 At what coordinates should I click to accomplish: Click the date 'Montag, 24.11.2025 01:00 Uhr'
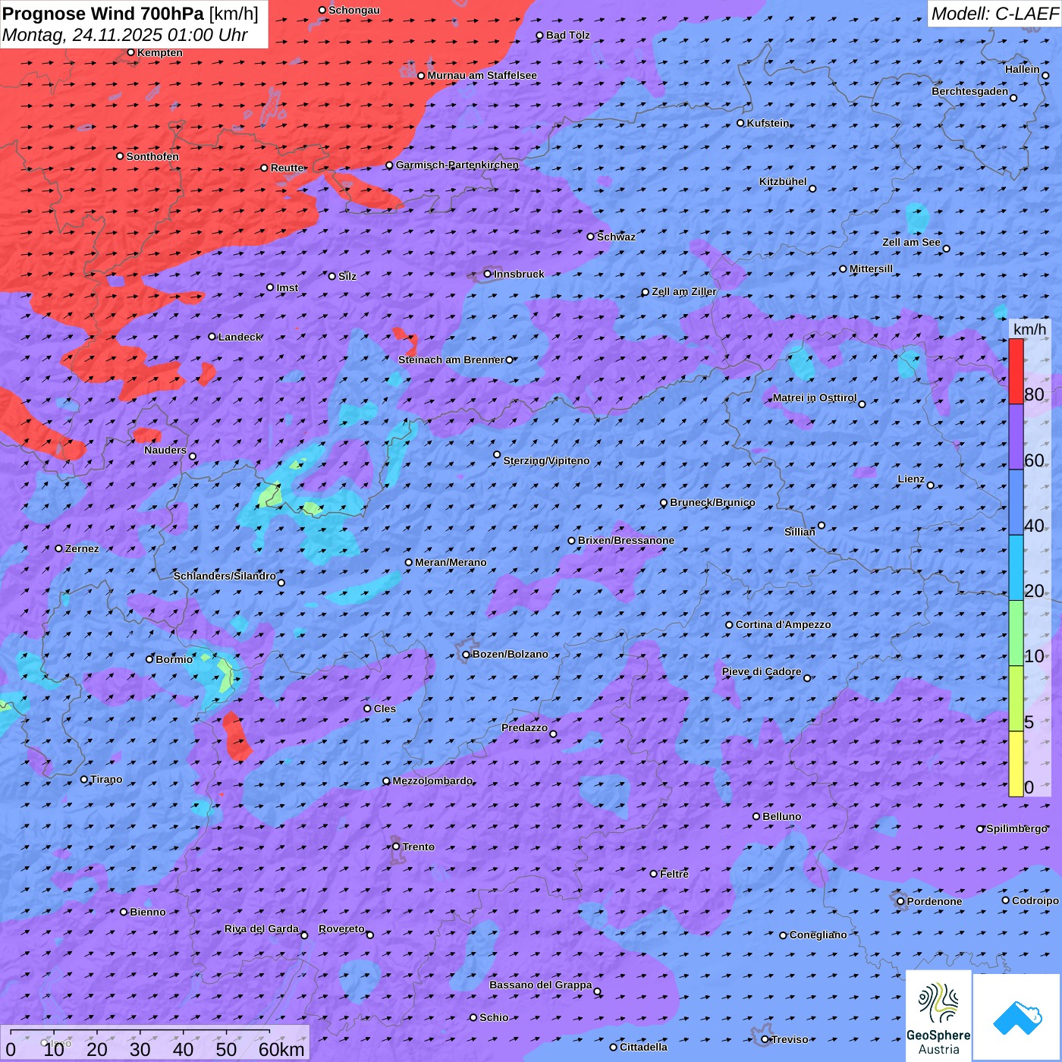click(x=125, y=35)
